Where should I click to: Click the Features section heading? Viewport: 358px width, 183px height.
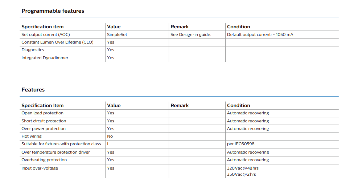[33, 90]
